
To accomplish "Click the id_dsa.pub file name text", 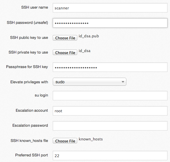I will [89, 36].
